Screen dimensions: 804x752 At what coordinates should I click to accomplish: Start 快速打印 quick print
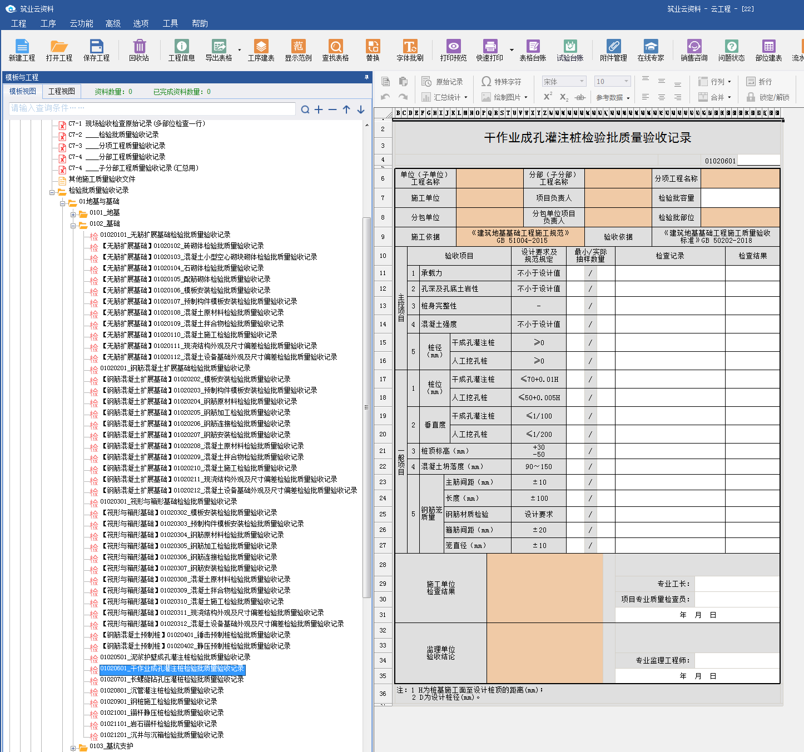(490, 50)
